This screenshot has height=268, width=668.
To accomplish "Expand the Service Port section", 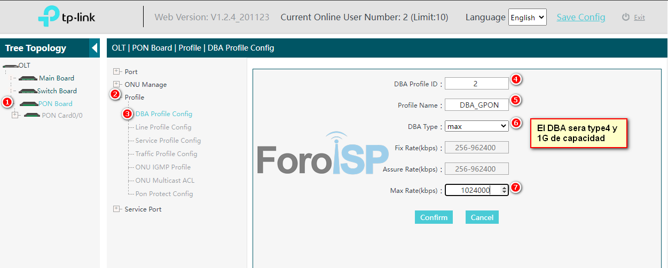I will pyautogui.click(x=116, y=209).
